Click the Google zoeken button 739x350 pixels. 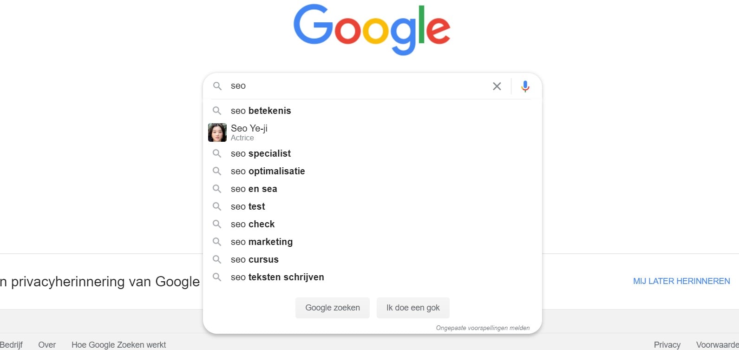click(332, 307)
